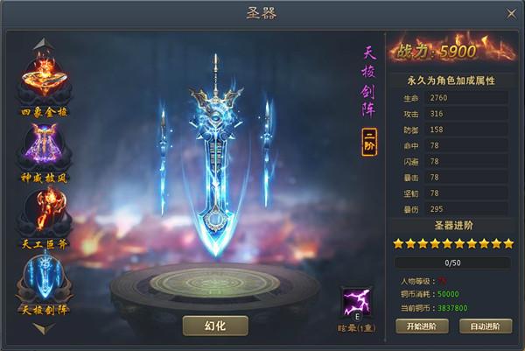Click the 开始进阶 button

point(422,326)
